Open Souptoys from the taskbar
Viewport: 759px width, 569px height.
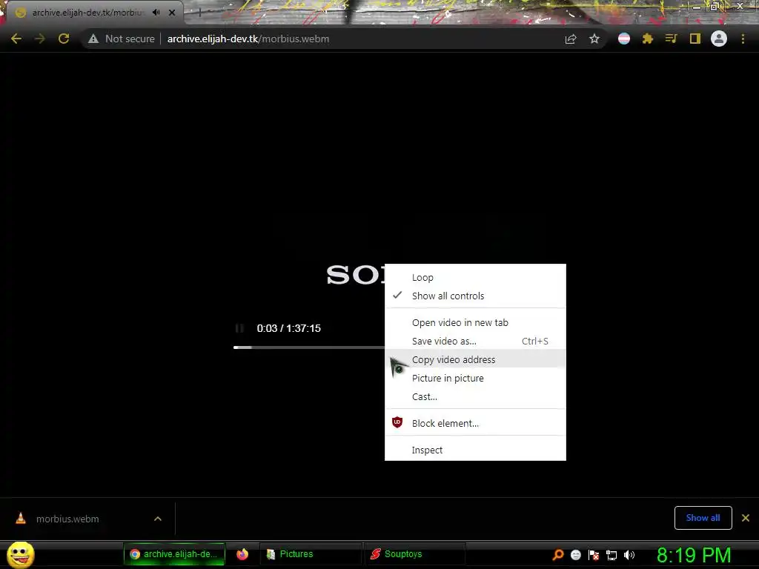point(415,554)
